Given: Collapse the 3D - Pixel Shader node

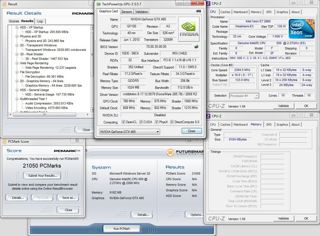Looking at the screenshot, I should (17, 54).
